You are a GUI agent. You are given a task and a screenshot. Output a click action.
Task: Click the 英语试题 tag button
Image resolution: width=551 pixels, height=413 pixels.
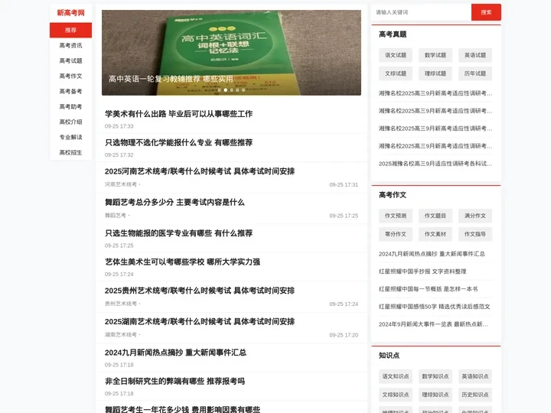(x=475, y=55)
